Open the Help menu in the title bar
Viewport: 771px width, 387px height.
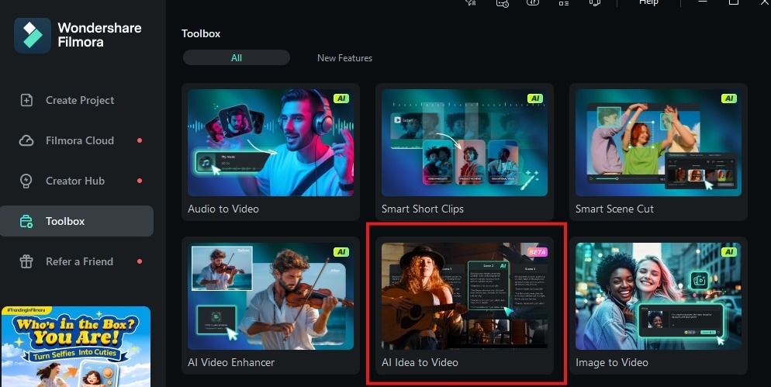click(x=648, y=2)
